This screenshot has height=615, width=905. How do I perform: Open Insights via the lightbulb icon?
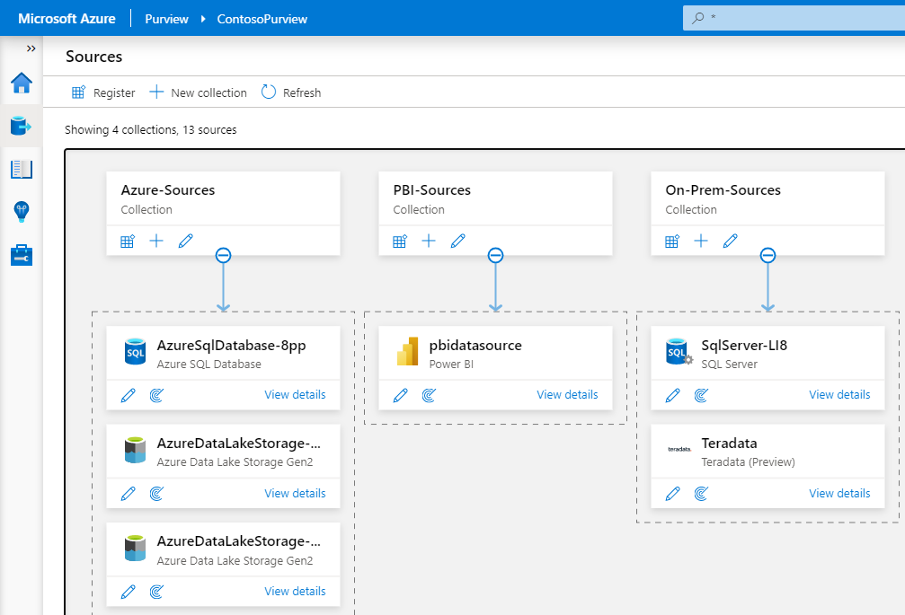tap(22, 212)
